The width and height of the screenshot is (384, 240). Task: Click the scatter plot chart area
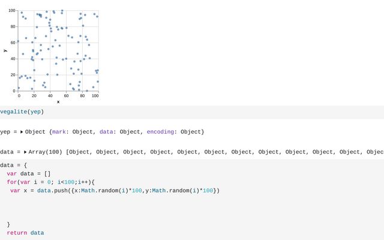coord(58,51)
